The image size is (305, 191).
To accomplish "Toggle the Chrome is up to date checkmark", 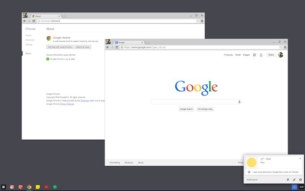I will click(47, 59).
